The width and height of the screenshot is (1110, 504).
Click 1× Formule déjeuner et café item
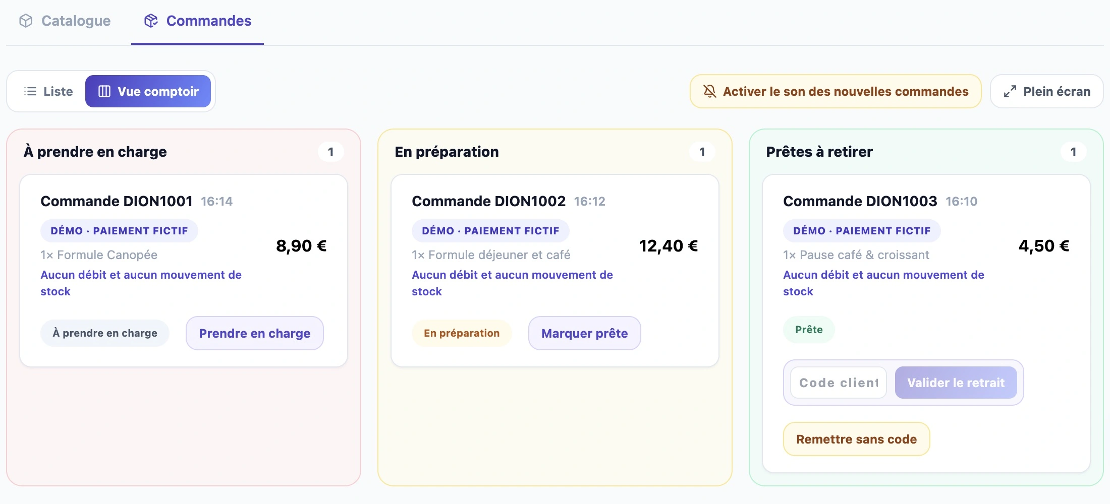click(491, 255)
